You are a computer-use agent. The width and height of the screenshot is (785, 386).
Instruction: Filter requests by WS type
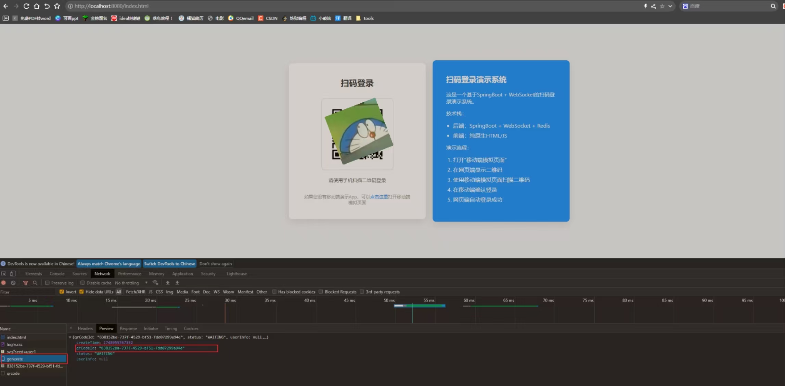click(216, 292)
